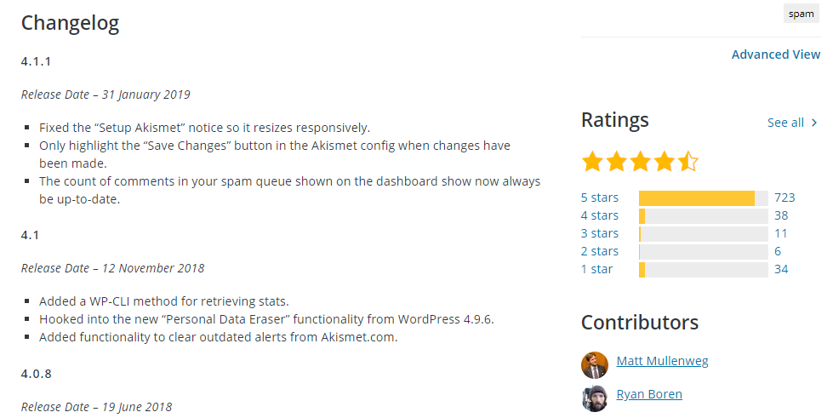833x418 pixels.
Task: Show the 2 stars reviews
Action: 600,251
